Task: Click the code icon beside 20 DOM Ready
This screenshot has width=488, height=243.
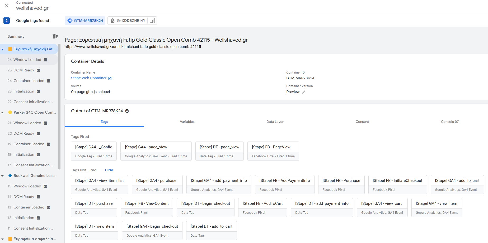Action: [38, 134]
